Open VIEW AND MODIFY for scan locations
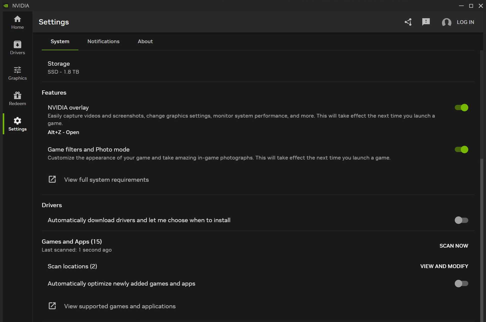This screenshot has height=322, width=486. point(444,266)
